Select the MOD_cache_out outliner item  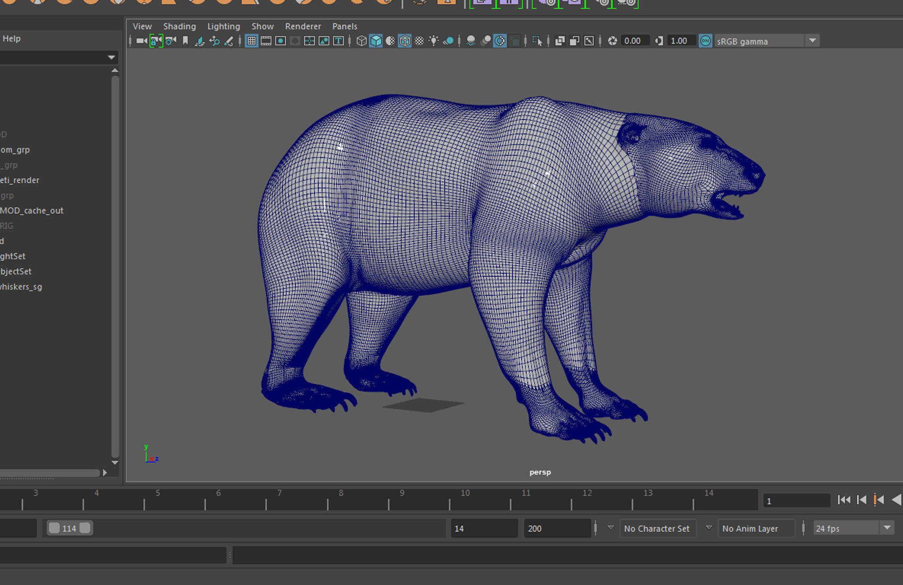32,211
